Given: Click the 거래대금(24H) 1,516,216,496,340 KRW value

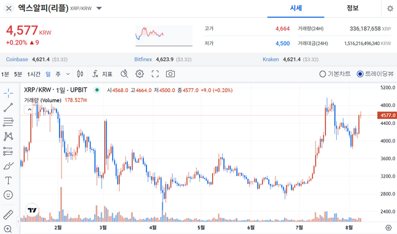Looking at the screenshot, I should (x=367, y=43).
